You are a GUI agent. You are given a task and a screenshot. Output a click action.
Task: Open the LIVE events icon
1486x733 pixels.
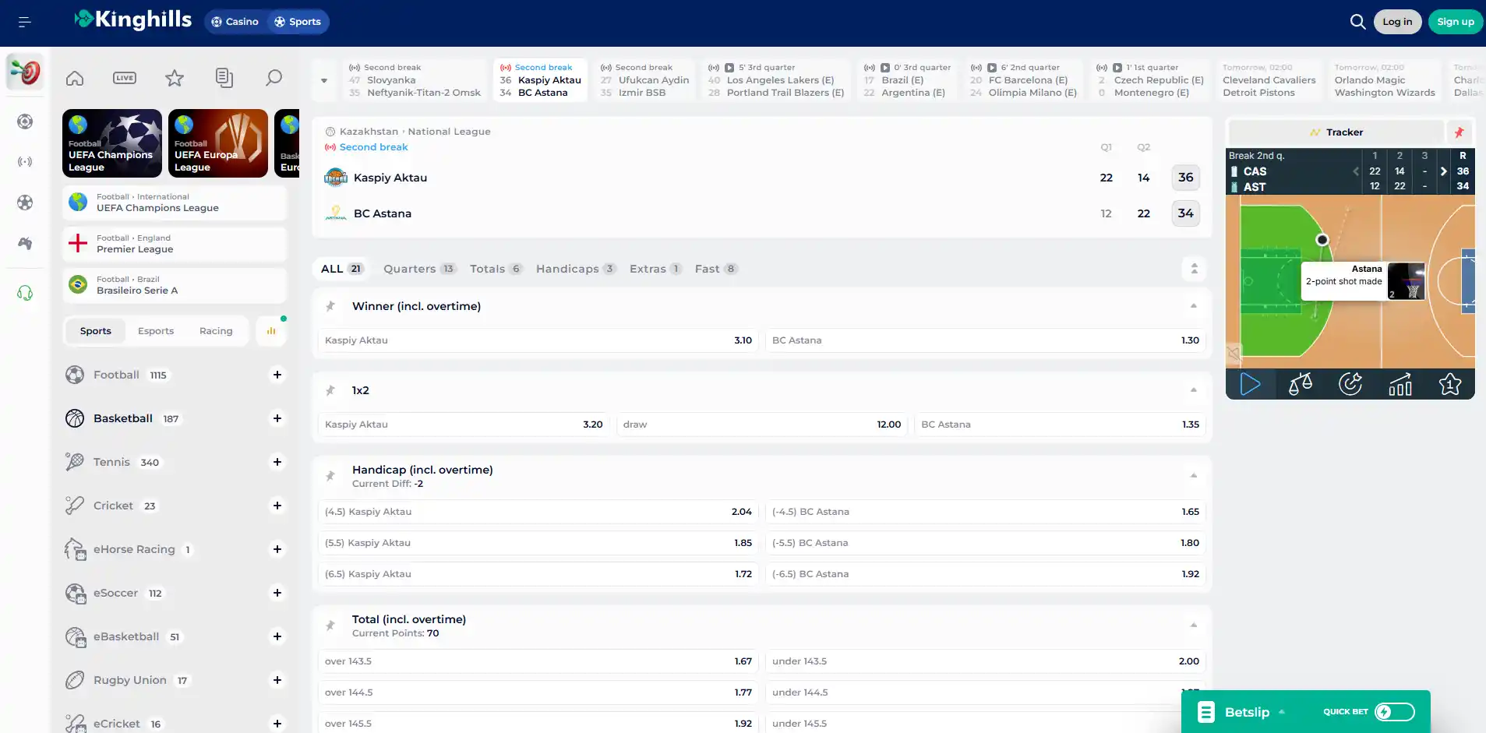click(125, 78)
